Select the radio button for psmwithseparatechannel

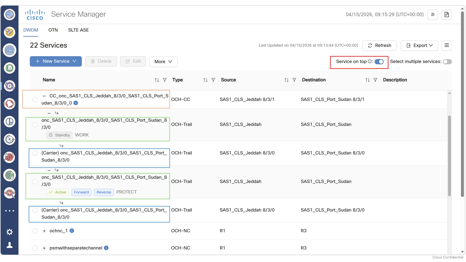35,248
